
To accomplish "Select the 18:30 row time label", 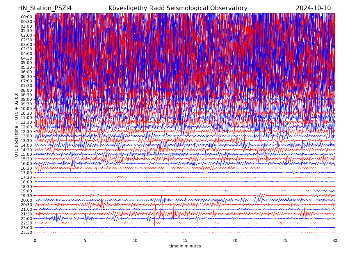I will tap(26, 187).
